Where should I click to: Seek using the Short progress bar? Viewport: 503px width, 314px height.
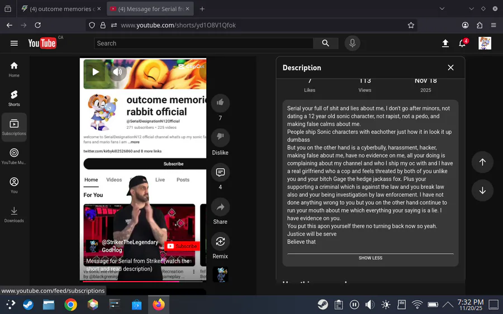coord(143,281)
